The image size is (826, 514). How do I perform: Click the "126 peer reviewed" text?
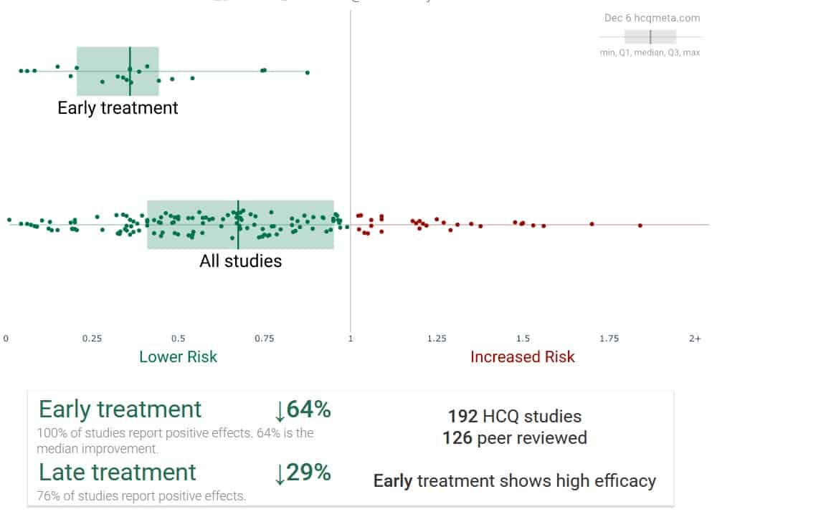514,437
